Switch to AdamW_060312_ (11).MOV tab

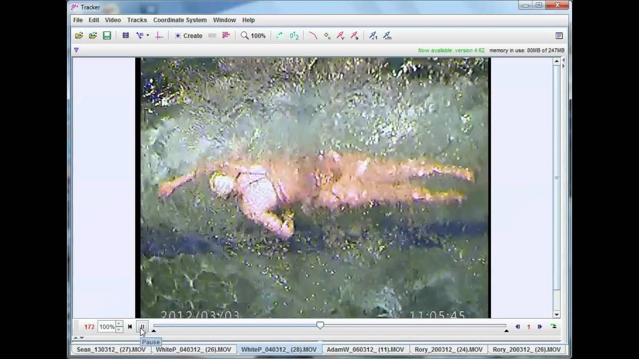[x=365, y=350]
